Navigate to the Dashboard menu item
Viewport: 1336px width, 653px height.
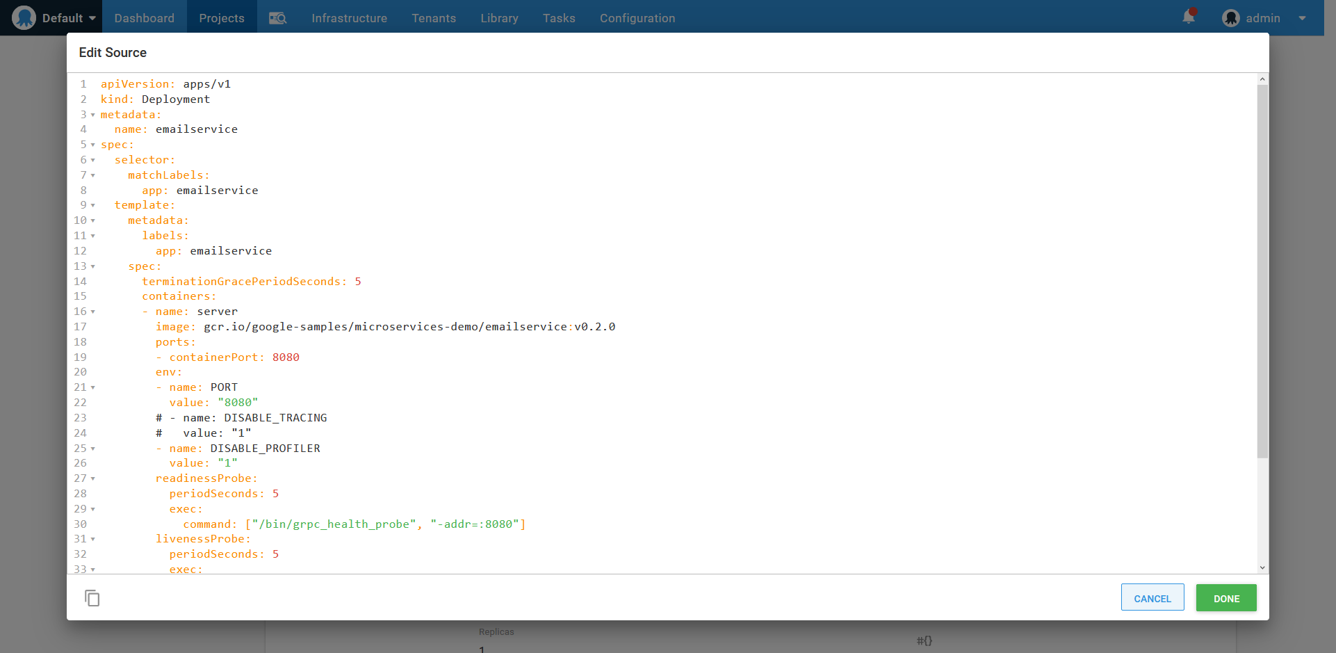pyautogui.click(x=144, y=18)
